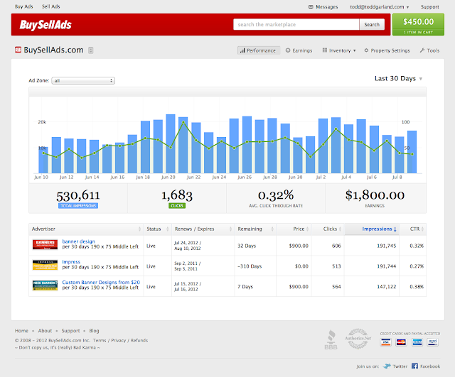The width and height of the screenshot is (455, 377).
Task: Sort table by Remaining column
Action: click(x=255, y=229)
